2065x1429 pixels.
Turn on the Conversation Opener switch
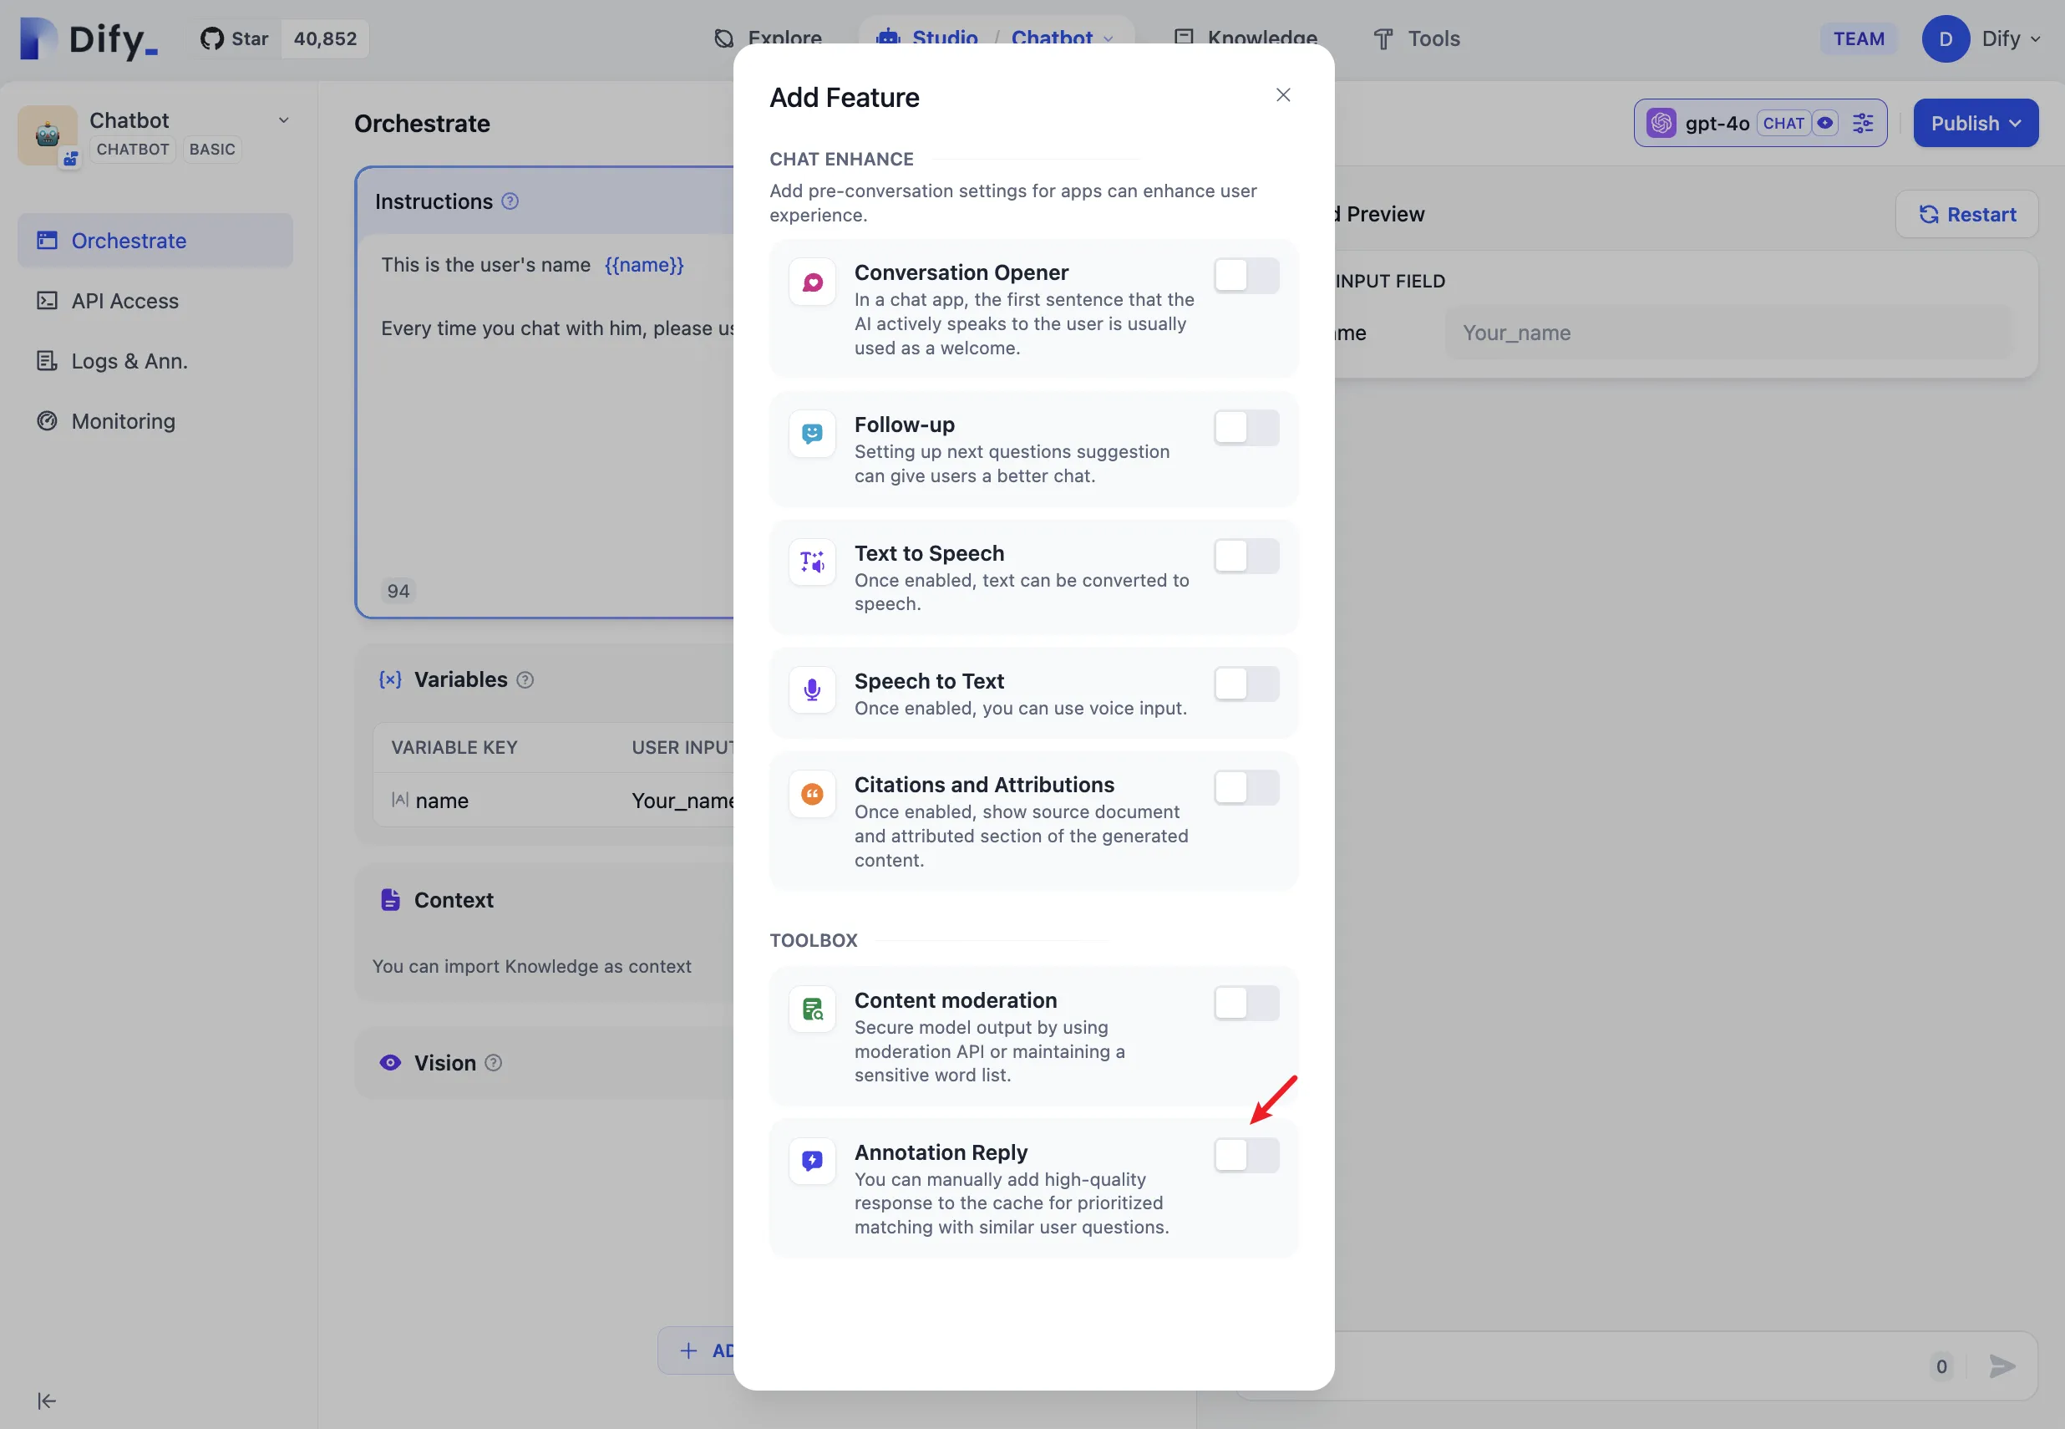1246,276
